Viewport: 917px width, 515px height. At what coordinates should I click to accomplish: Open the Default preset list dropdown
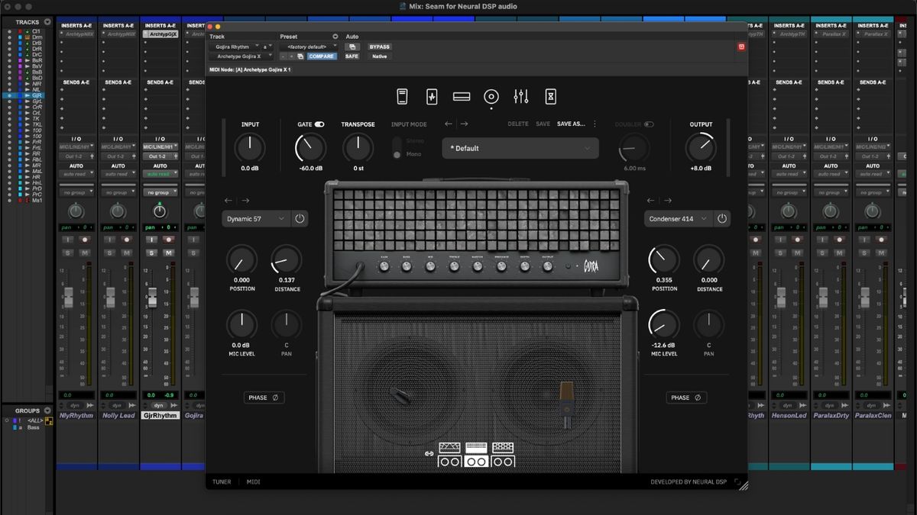tap(520, 148)
